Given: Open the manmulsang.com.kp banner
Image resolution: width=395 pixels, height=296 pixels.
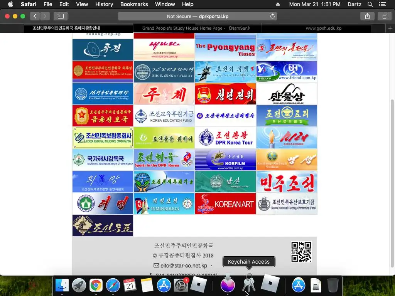Looking at the screenshot, I should 287,94.
